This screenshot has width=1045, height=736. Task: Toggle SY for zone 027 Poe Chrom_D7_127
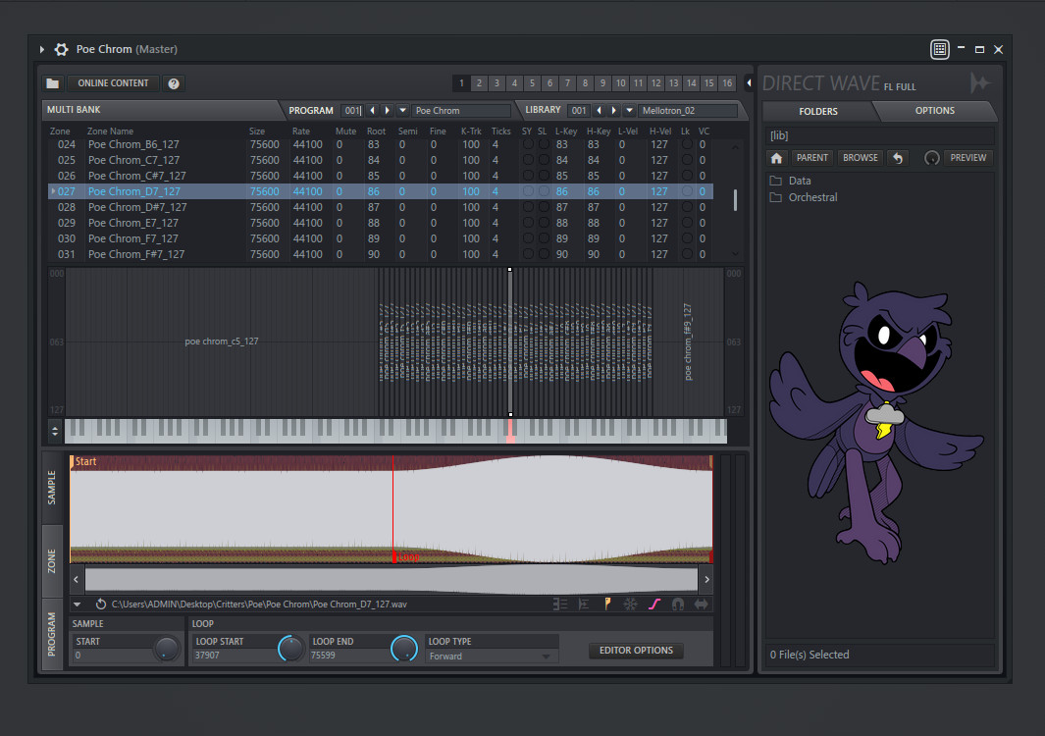click(527, 191)
